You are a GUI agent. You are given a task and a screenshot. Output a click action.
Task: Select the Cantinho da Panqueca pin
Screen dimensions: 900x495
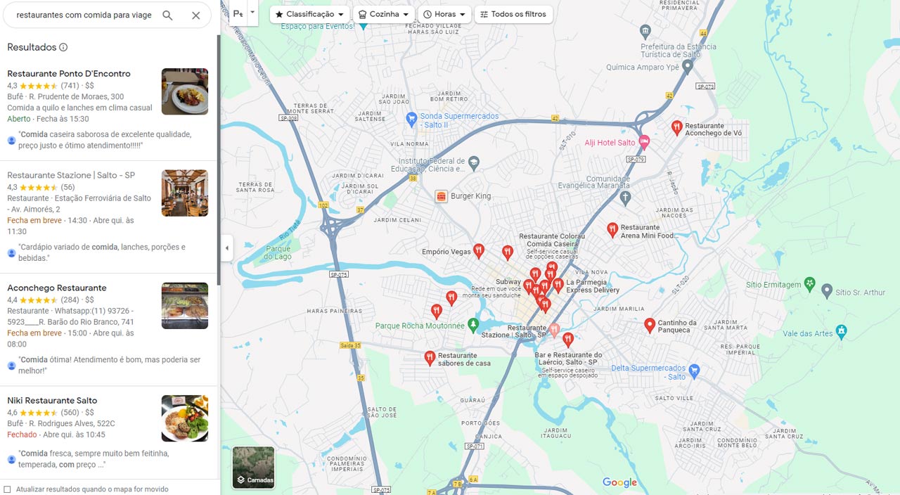650,326
